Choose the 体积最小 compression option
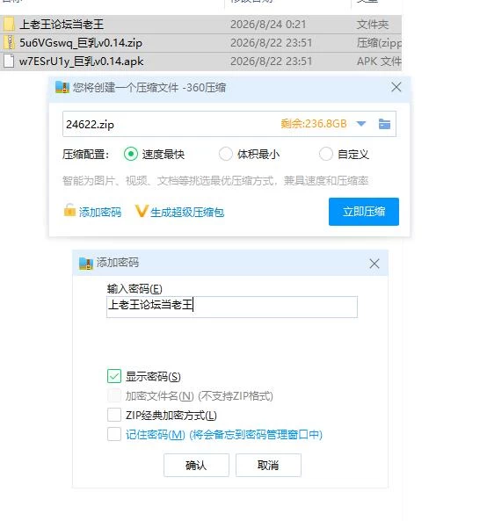Screen dimensions: 487x521 [226, 154]
